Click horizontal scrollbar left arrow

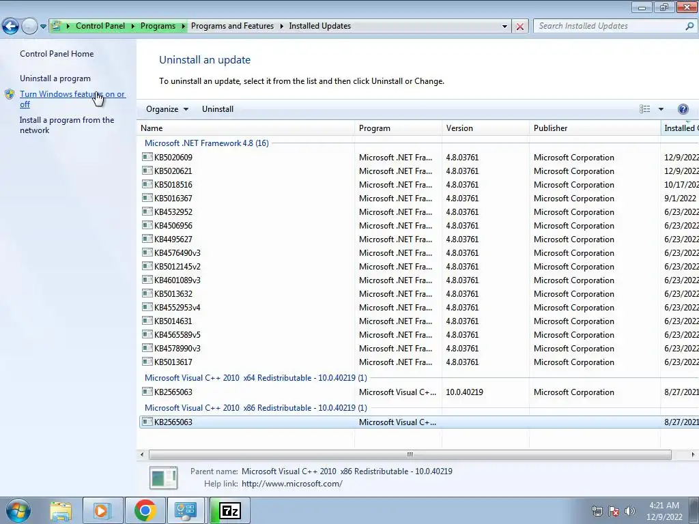[x=142, y=454]
